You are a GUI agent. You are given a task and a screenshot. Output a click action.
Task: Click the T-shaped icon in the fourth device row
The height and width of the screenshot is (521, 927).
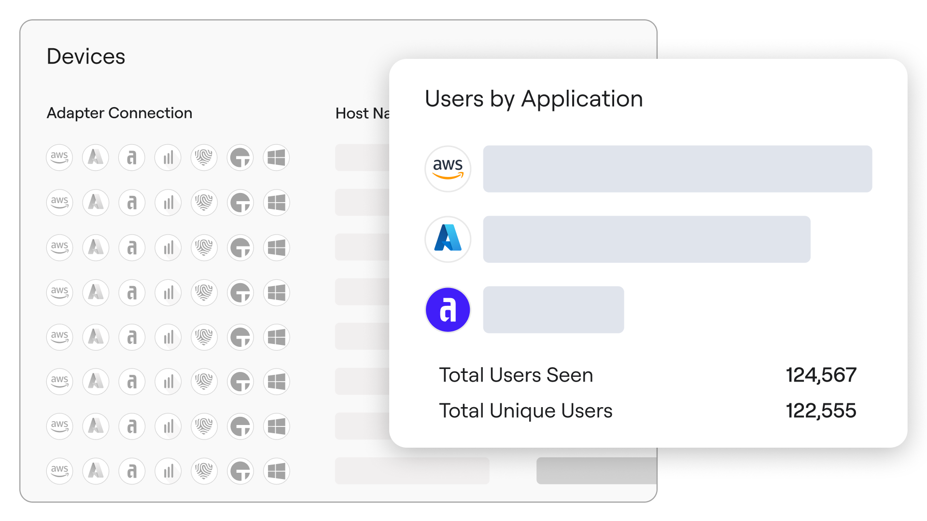tap(240, 292)
